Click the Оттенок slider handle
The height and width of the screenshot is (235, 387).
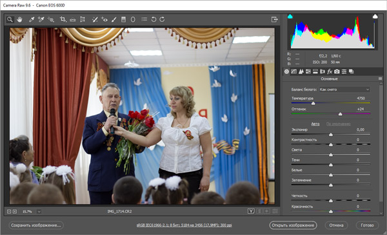(x=340, y=114)
